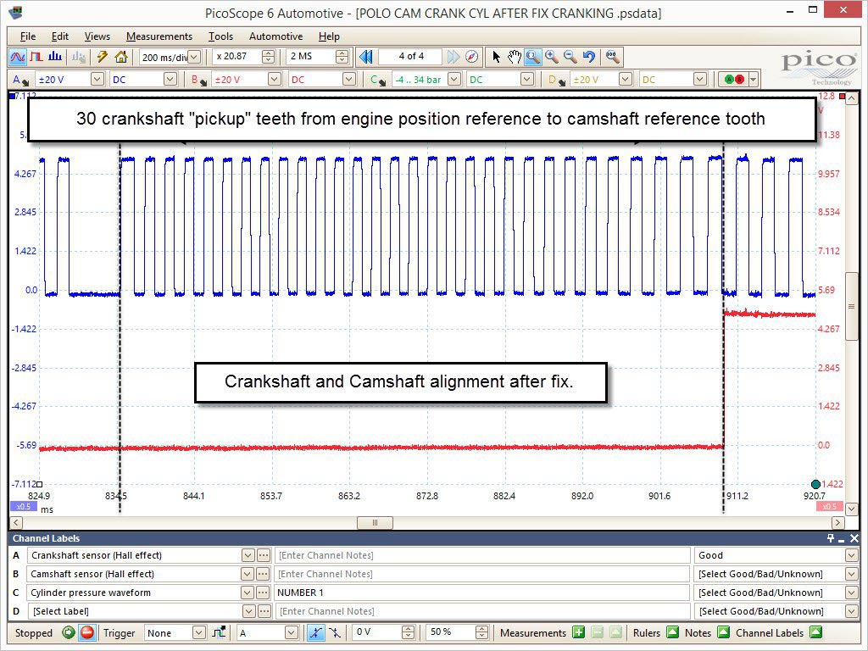Open Channel A options button

pos(20,80)
